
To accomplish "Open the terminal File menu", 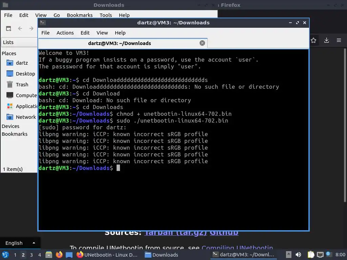I will (45, 33).
